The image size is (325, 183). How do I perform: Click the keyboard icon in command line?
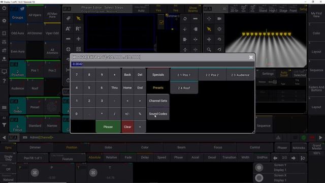(x=25, y=137)
